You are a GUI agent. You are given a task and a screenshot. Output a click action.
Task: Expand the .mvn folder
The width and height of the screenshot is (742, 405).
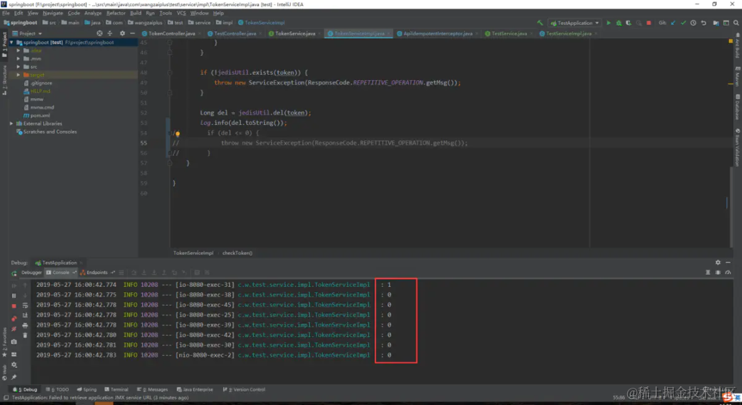pos(19,58)
